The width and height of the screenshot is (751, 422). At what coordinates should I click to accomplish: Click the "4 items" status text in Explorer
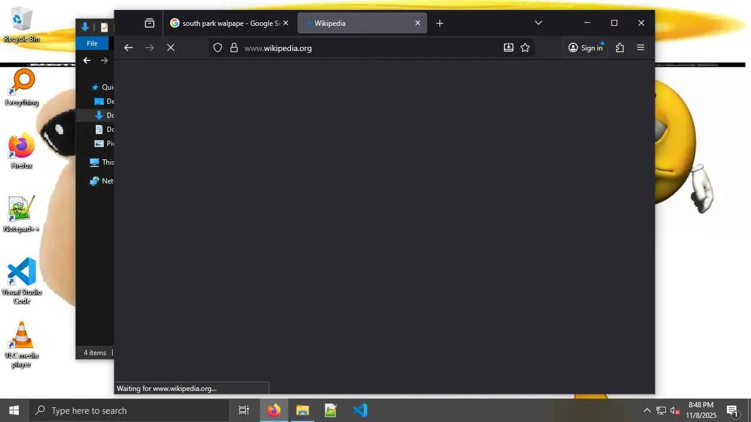coord(95,353)
